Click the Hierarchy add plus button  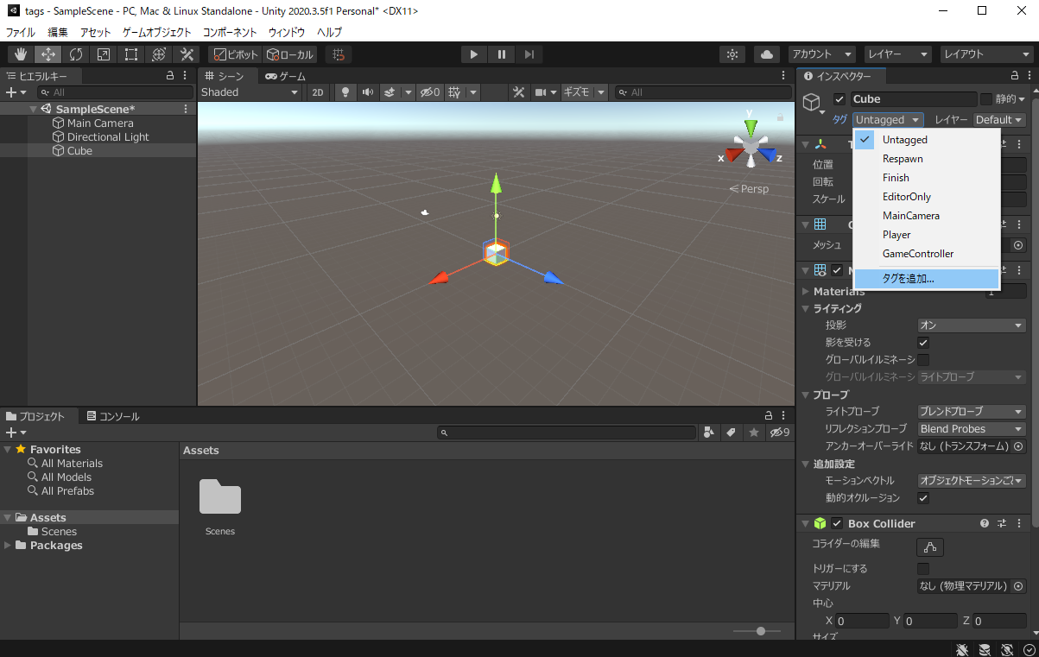click(11, 92)
